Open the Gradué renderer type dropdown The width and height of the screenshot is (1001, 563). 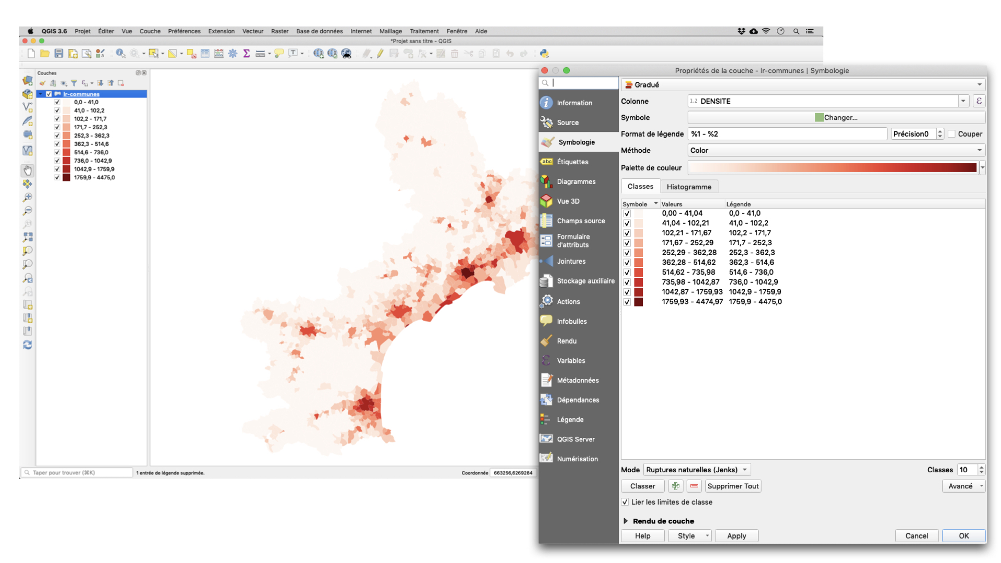coord(803,84)
